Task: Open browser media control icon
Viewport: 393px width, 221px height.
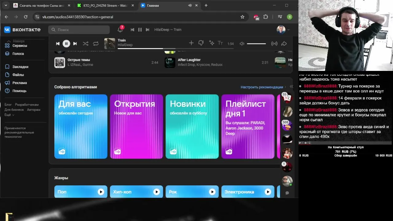Action: click(x=280, y=17)
